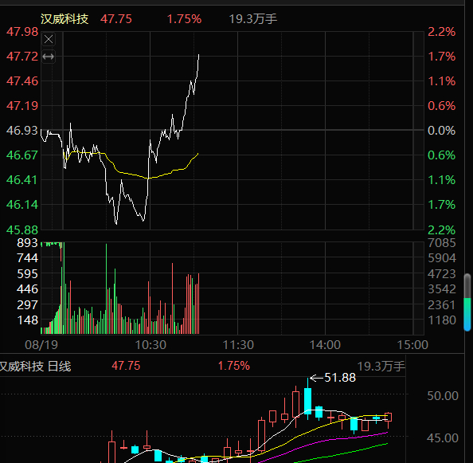
Task: Close the intraday chart with the X icon
Action: point(49,39)
